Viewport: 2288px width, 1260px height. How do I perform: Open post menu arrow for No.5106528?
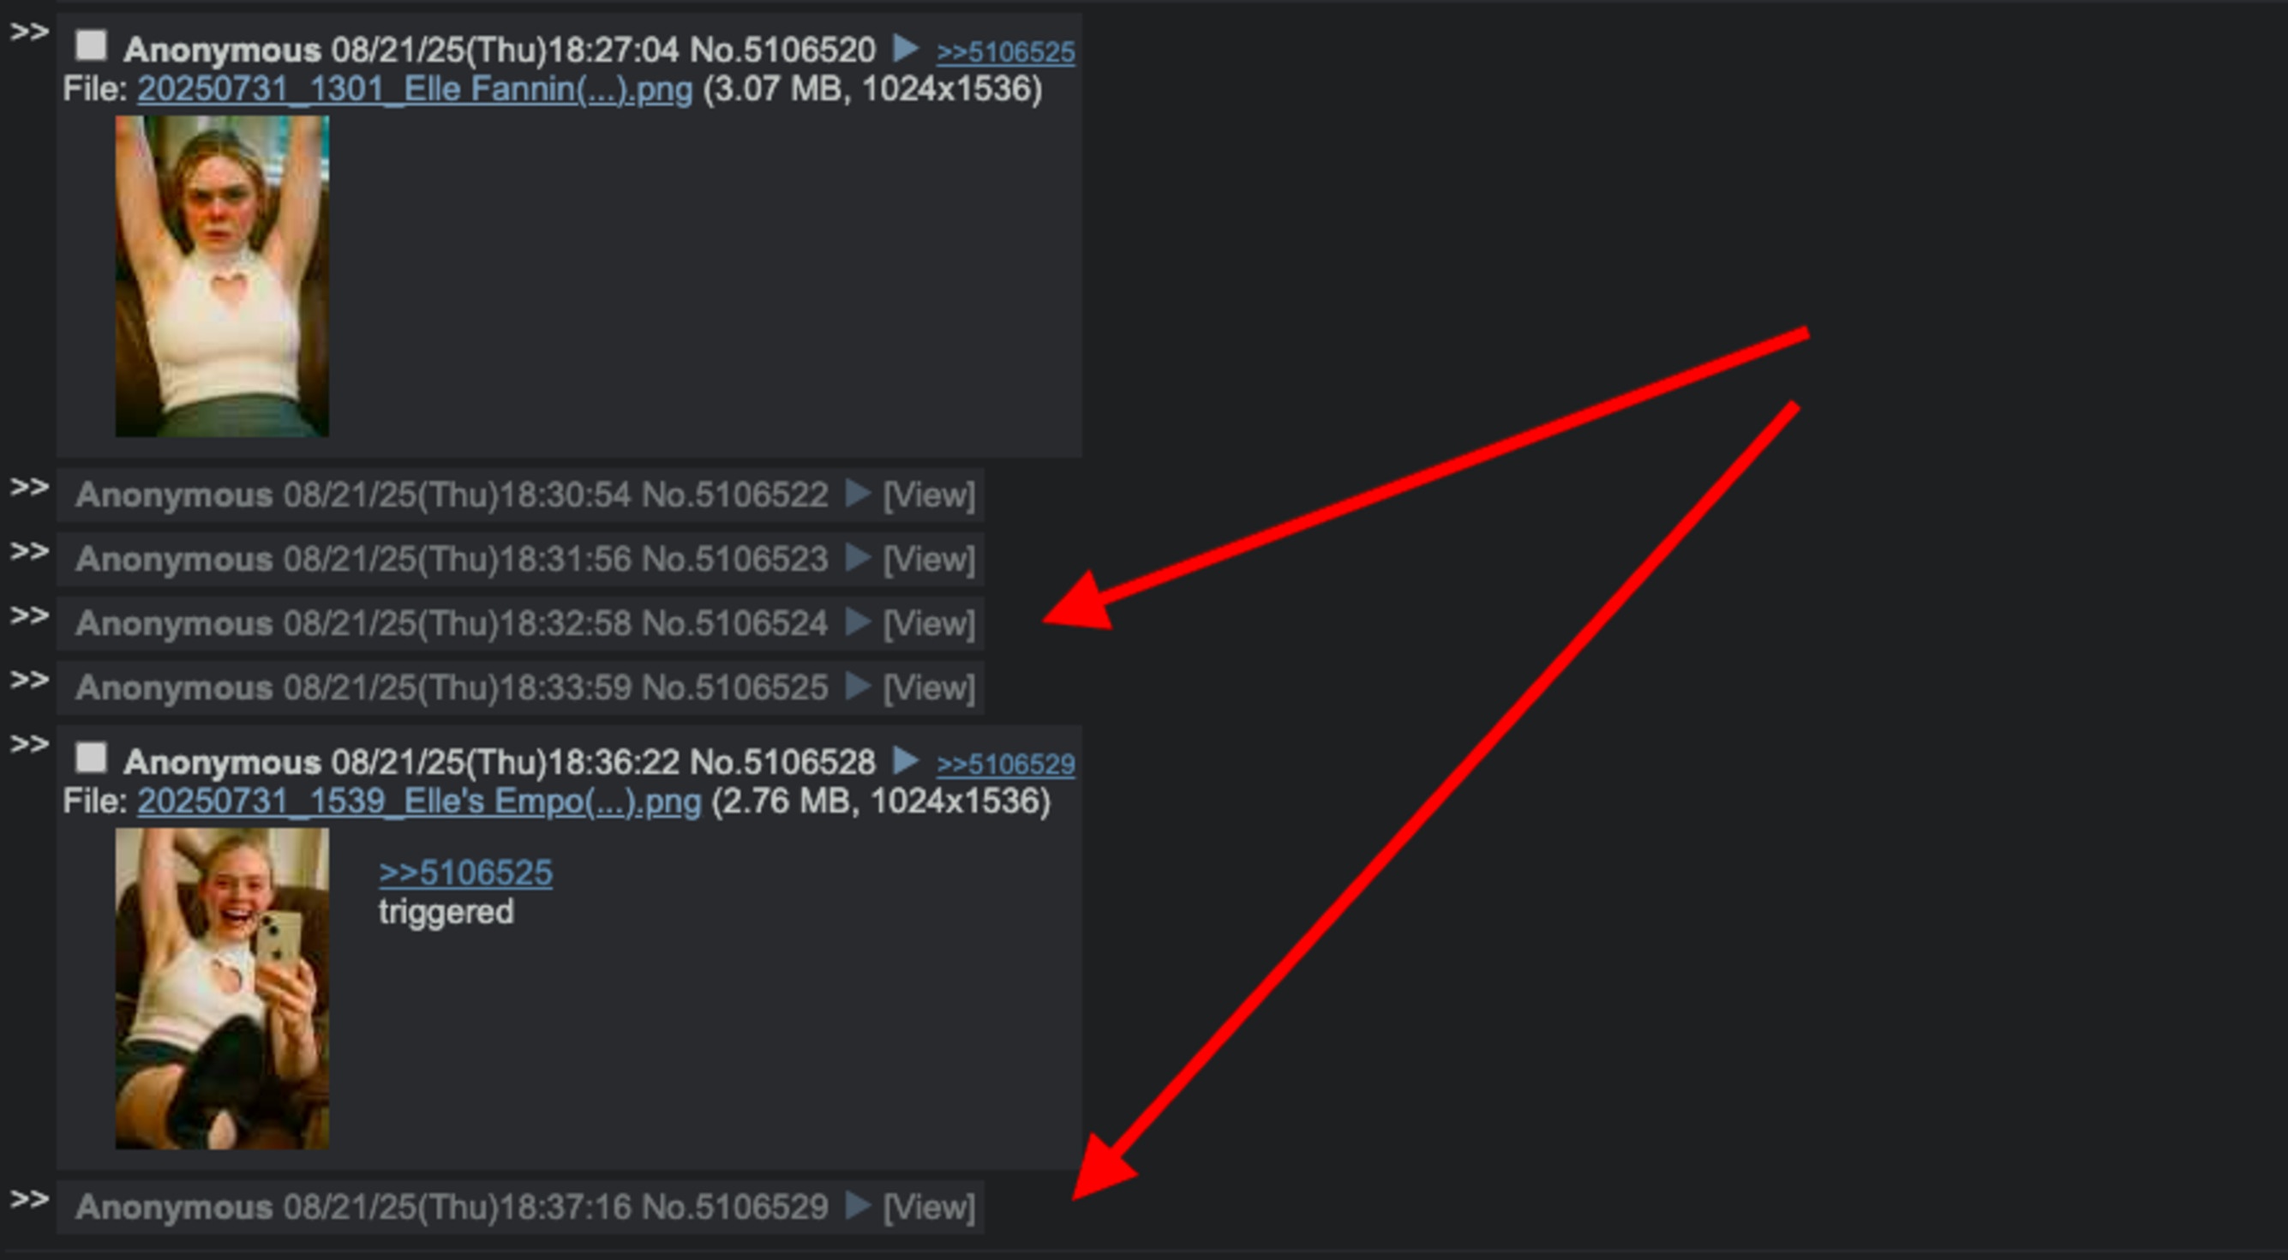[904, 760]
